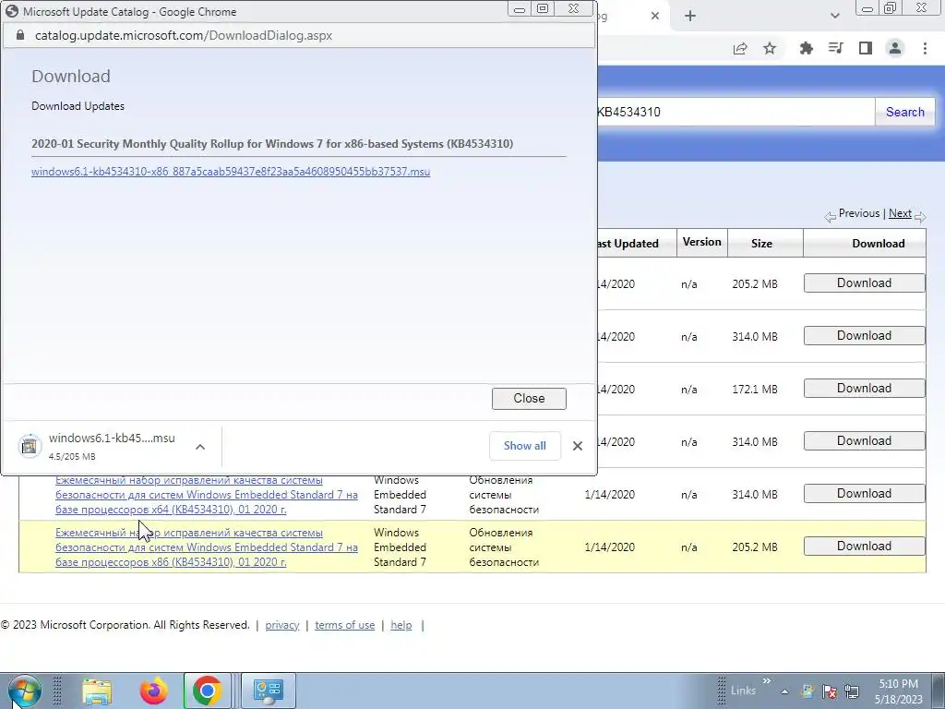
Task: Expand the Links toolbar chevron in taskbar
Action: 767,681
